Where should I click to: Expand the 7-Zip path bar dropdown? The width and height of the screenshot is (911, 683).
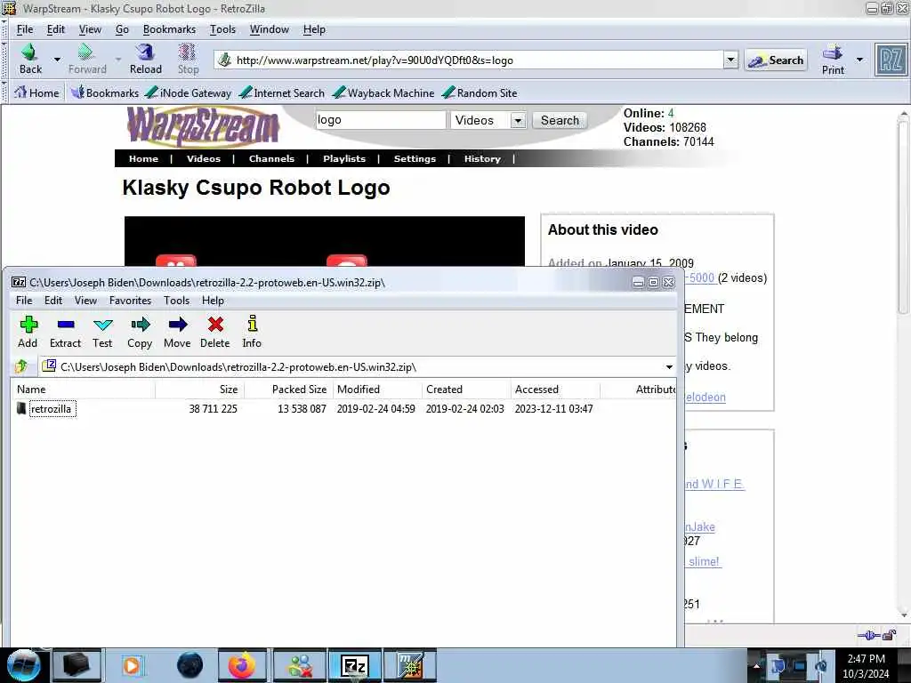click(669, 367)
